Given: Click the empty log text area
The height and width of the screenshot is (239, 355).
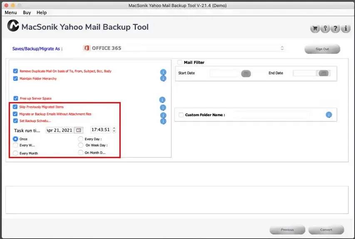Looking at the screenshot, I should pyautogui.click(x=177, y=200).
